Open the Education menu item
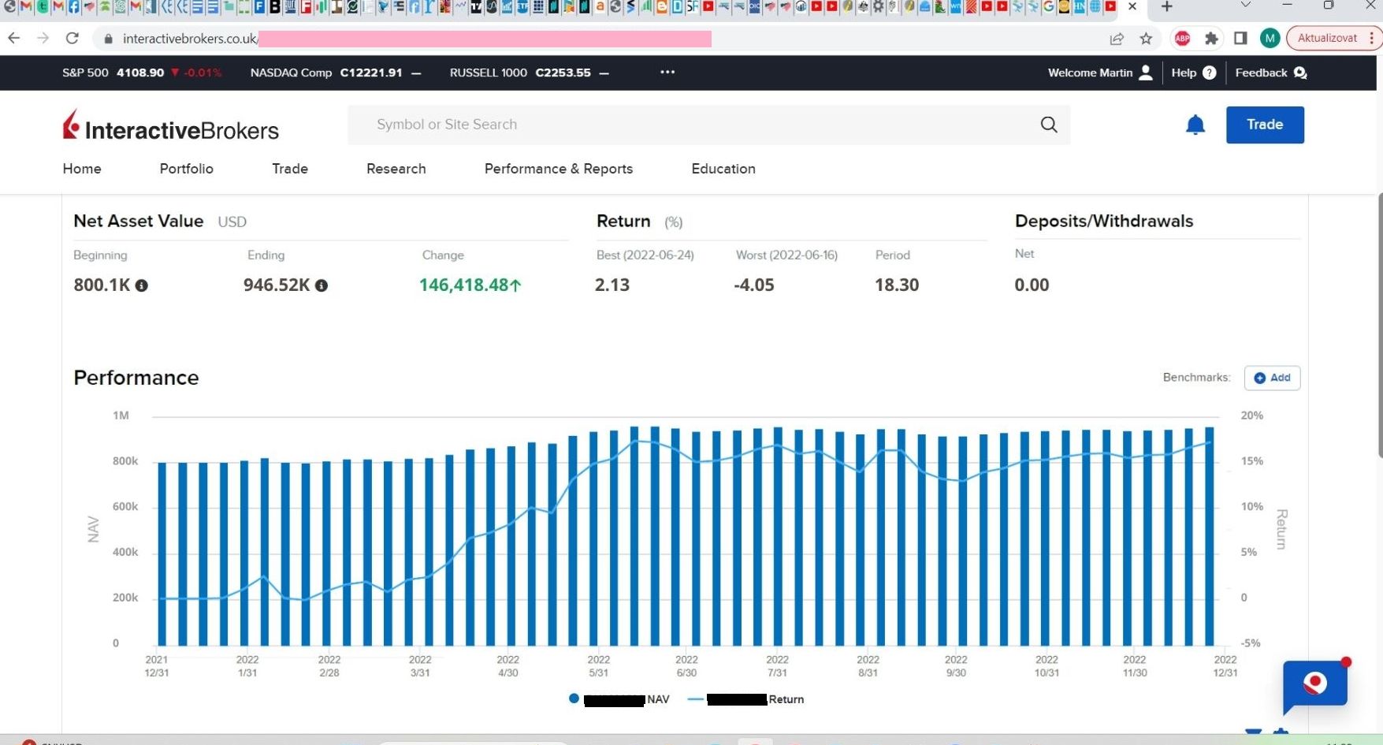Viewport: 1383px width, 745px height. 723,169
